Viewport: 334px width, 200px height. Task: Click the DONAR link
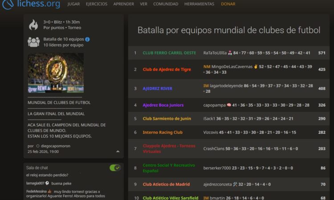tap(228, 4)
